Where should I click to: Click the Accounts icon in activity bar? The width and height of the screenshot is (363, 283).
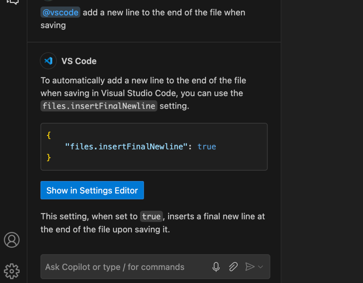(x=12, y=240)
